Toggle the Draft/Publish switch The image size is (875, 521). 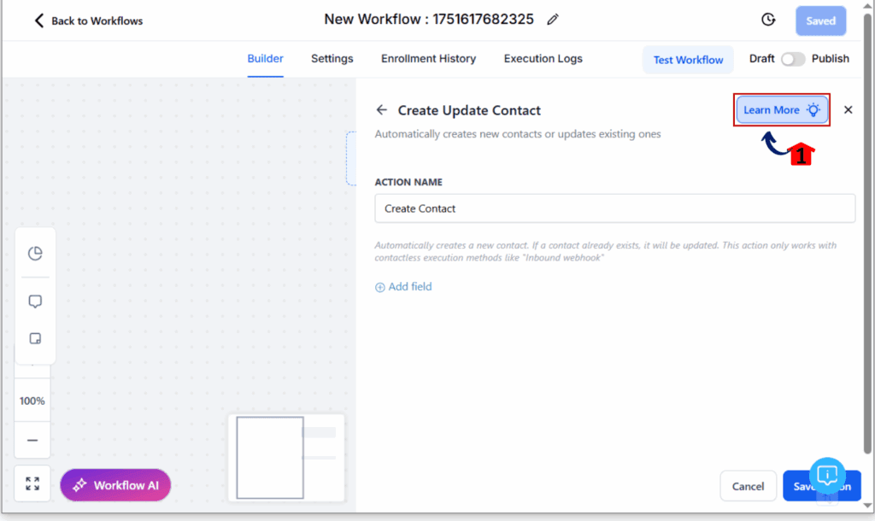tap(792, 59)
